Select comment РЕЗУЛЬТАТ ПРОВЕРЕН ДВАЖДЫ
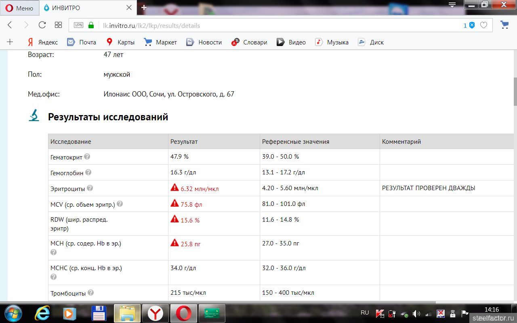Screen dimensions: 517x323 (x=429, y=188)
